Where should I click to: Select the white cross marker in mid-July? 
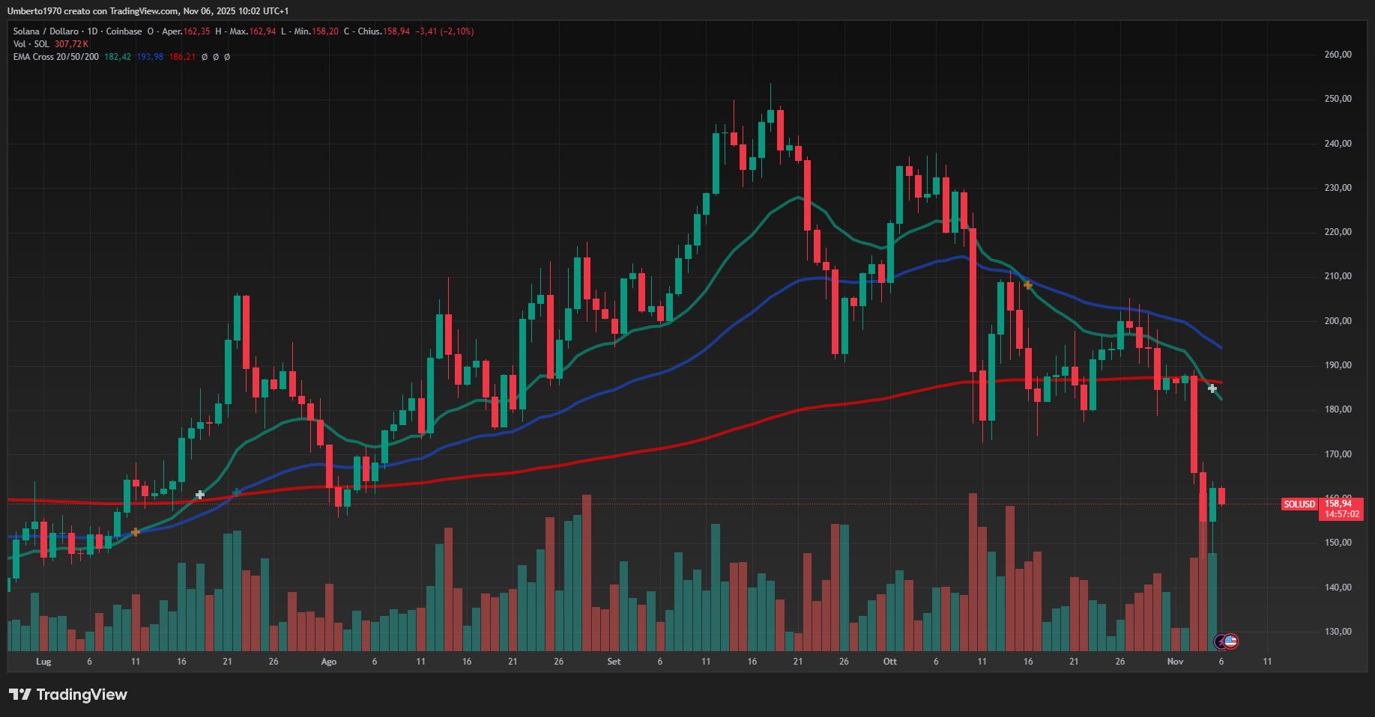click(x=200, y=495)
